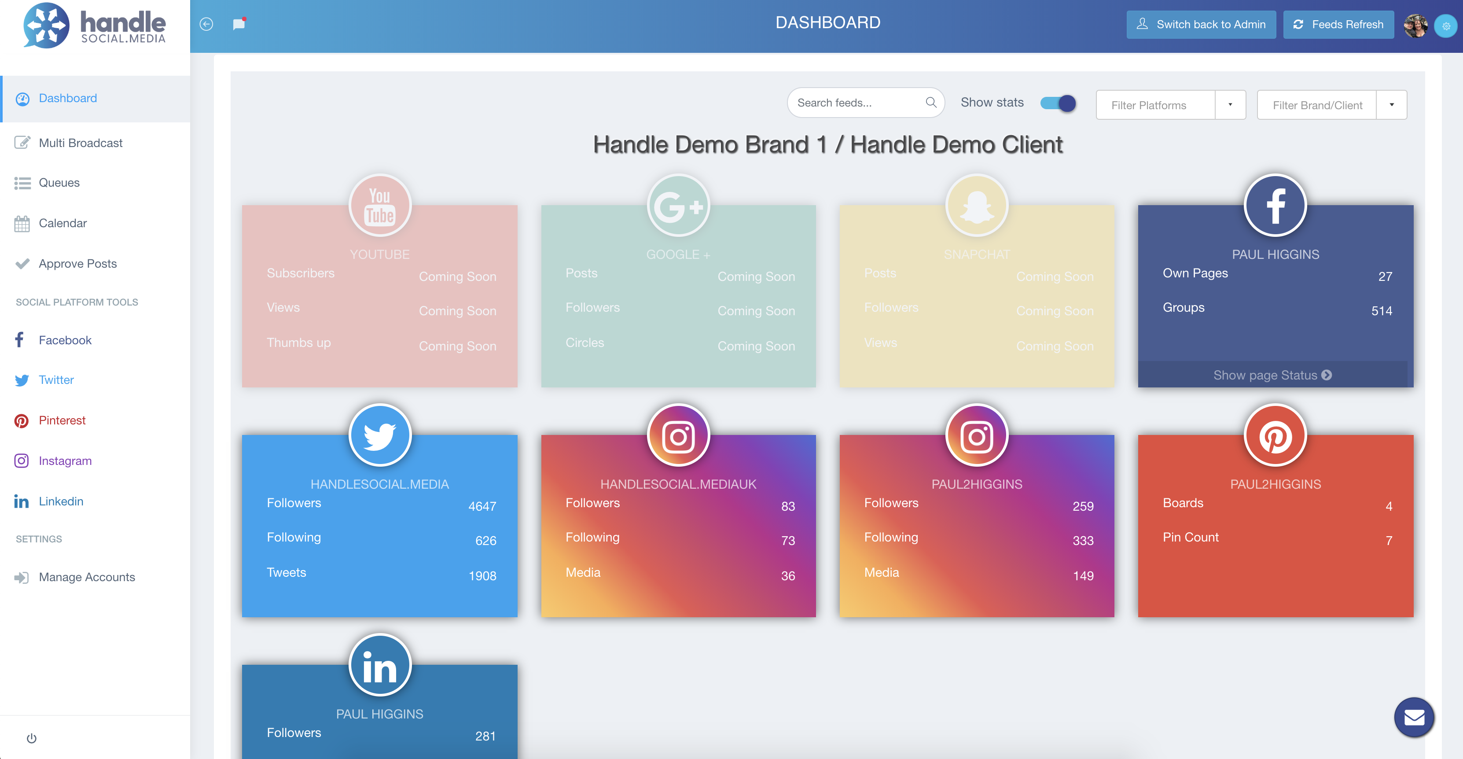This screenshot has height=759, width=1463.
Task: Click the back arrow circle icon in header
Action: [x=206, y=24]
